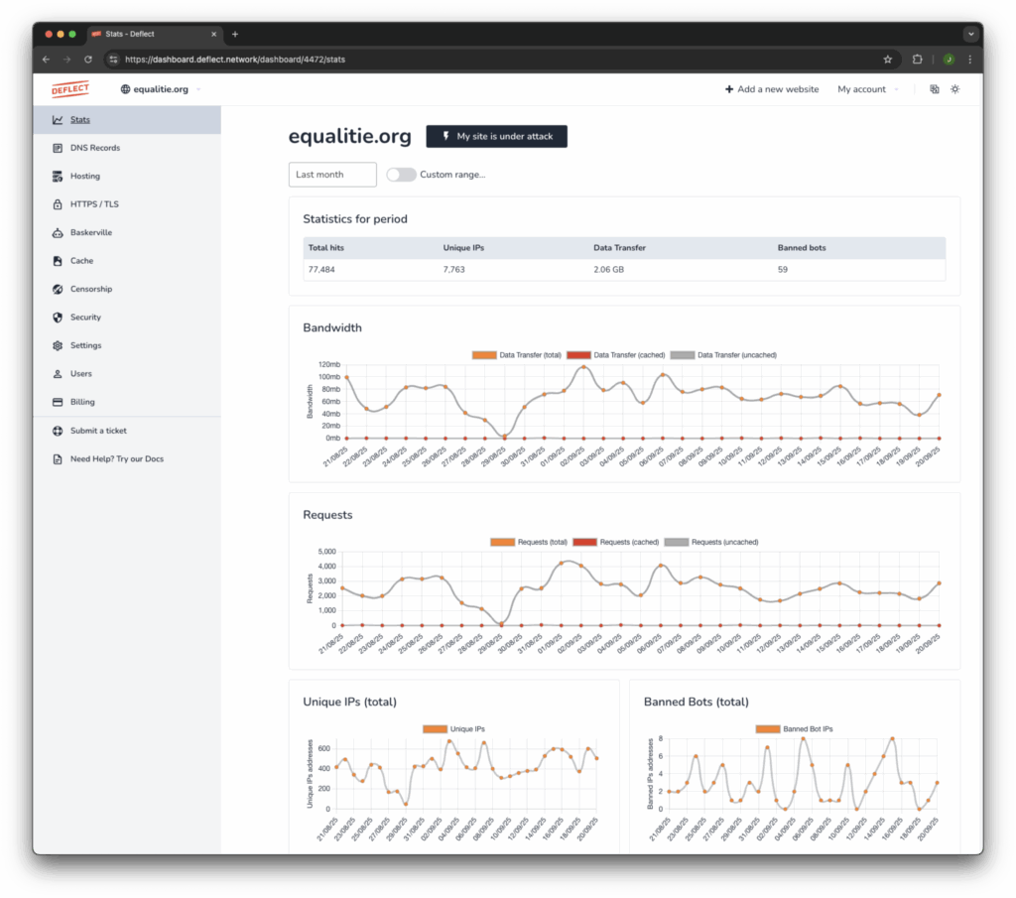Viewport: 1016px width, 898px height.
Task: Open the Hosting section in sidebar
Action: [x=84, y=176]
